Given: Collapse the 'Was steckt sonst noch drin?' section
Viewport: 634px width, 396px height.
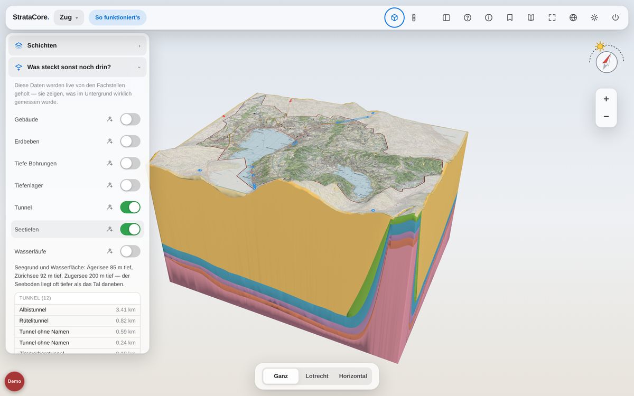Looking at the screenshot, I should (x=78, y=67).
